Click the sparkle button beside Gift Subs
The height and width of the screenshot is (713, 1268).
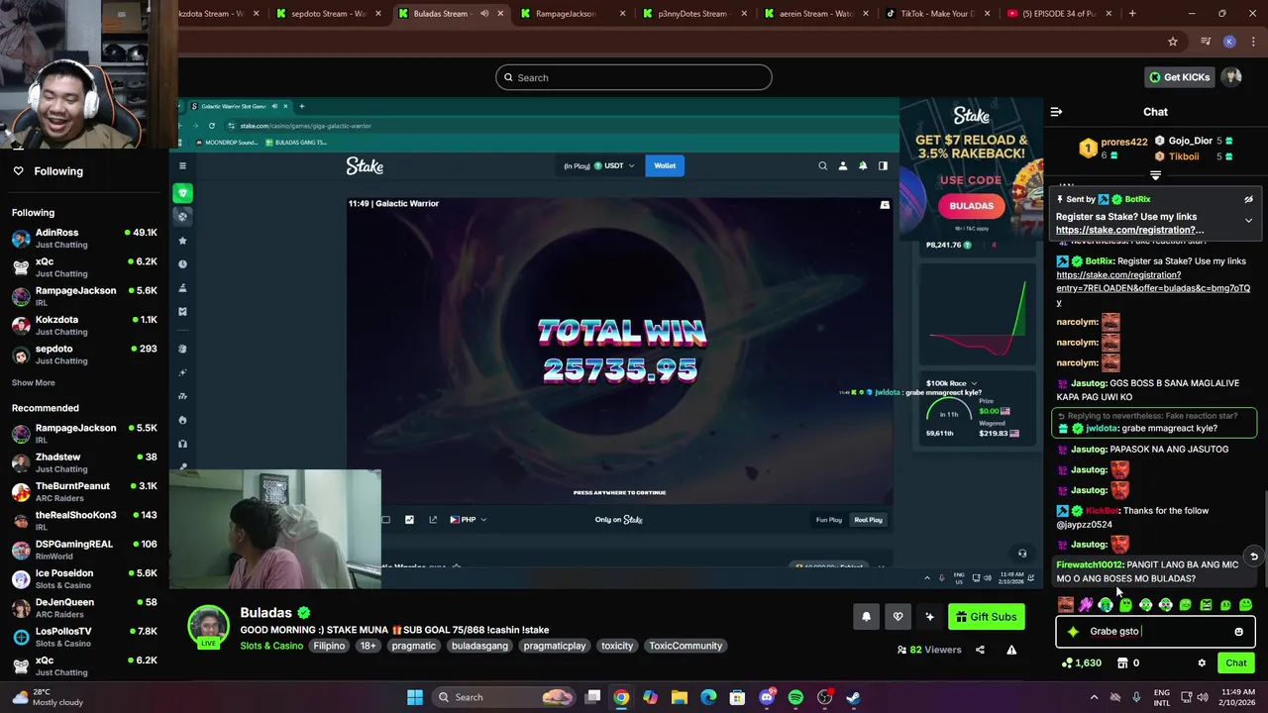929,617
